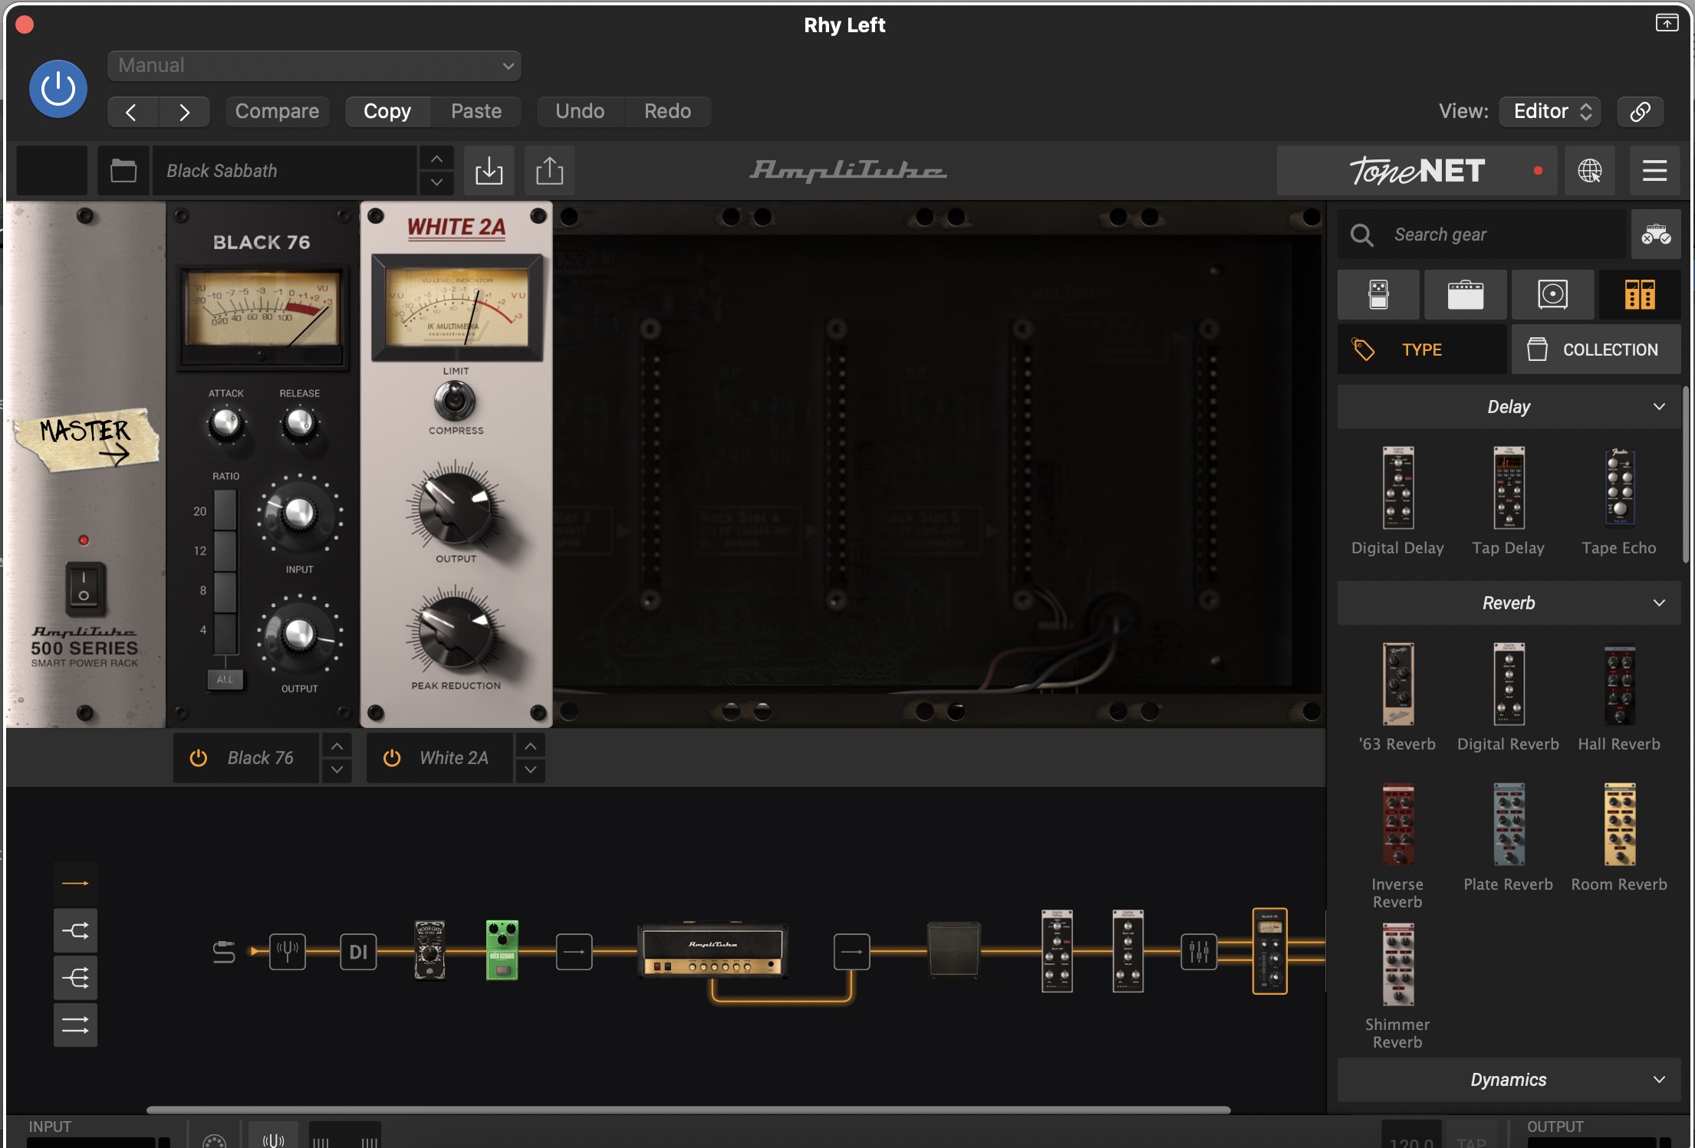Select the two-way split routing icon
The image size is (1695, 1148).
[75, 930]
